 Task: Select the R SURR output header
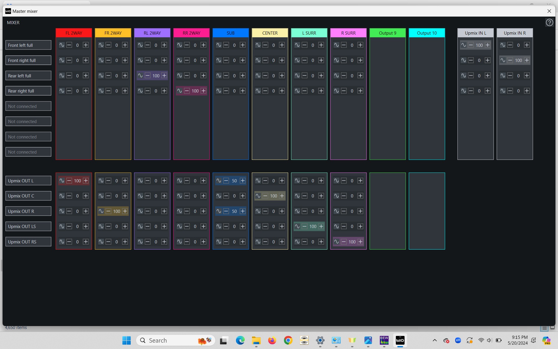pos(348,33)
